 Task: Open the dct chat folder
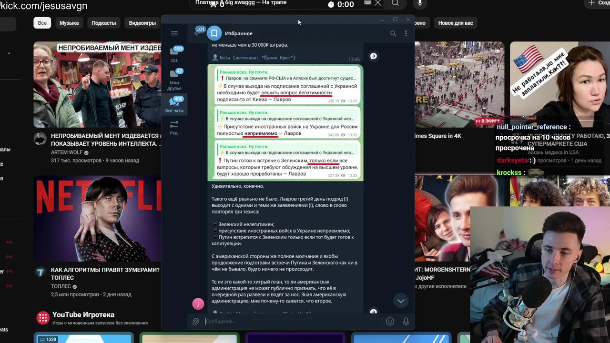(174, 54)
